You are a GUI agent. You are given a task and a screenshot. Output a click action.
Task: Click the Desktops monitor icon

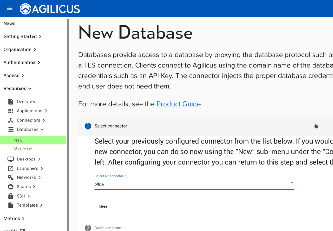(11, 159)
